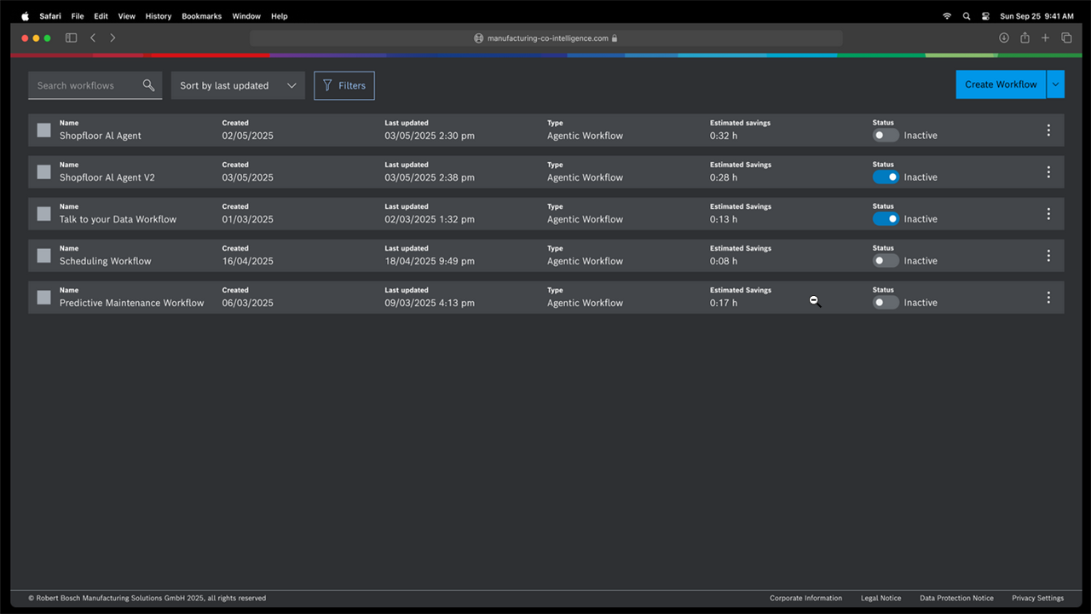Click the Sun Sep 25 9:41 AM clock
The height and width of the screenshot is (614, 1091).
[1036, 16]
